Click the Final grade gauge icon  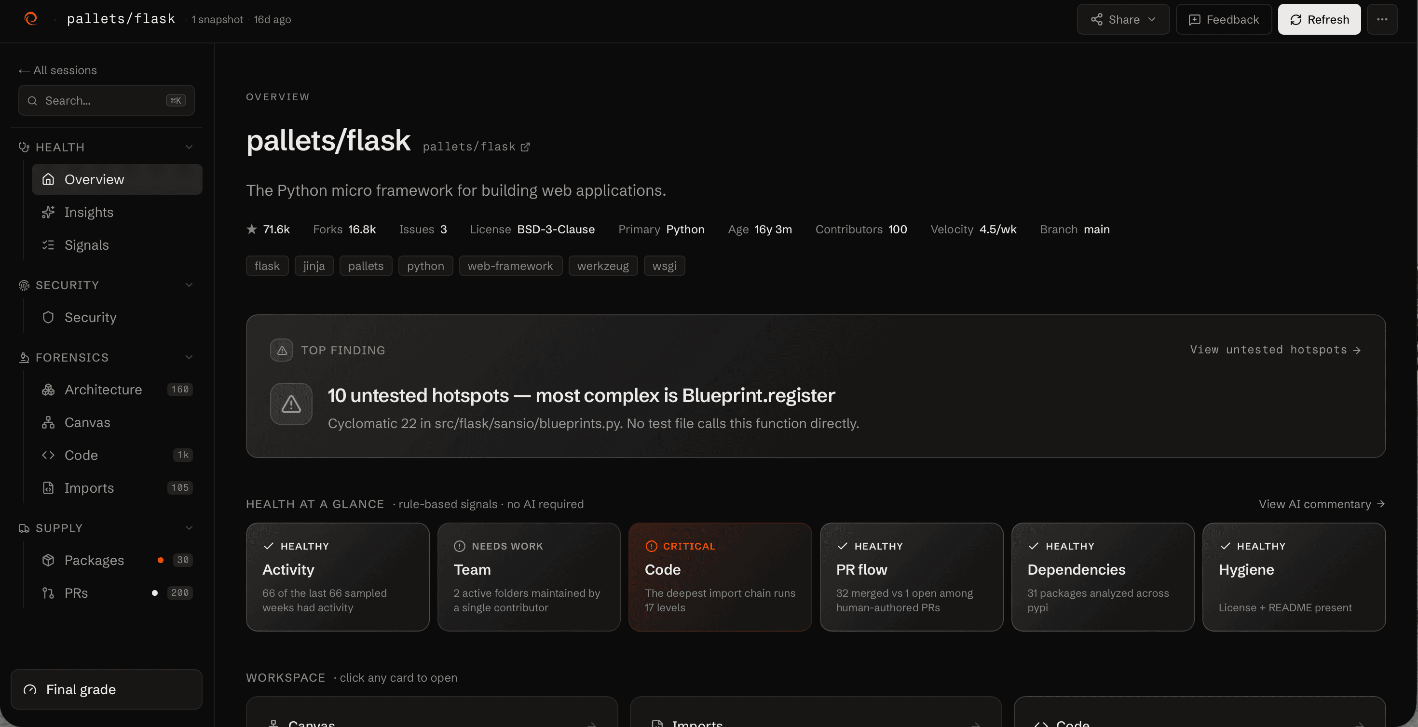click(30, 689)
